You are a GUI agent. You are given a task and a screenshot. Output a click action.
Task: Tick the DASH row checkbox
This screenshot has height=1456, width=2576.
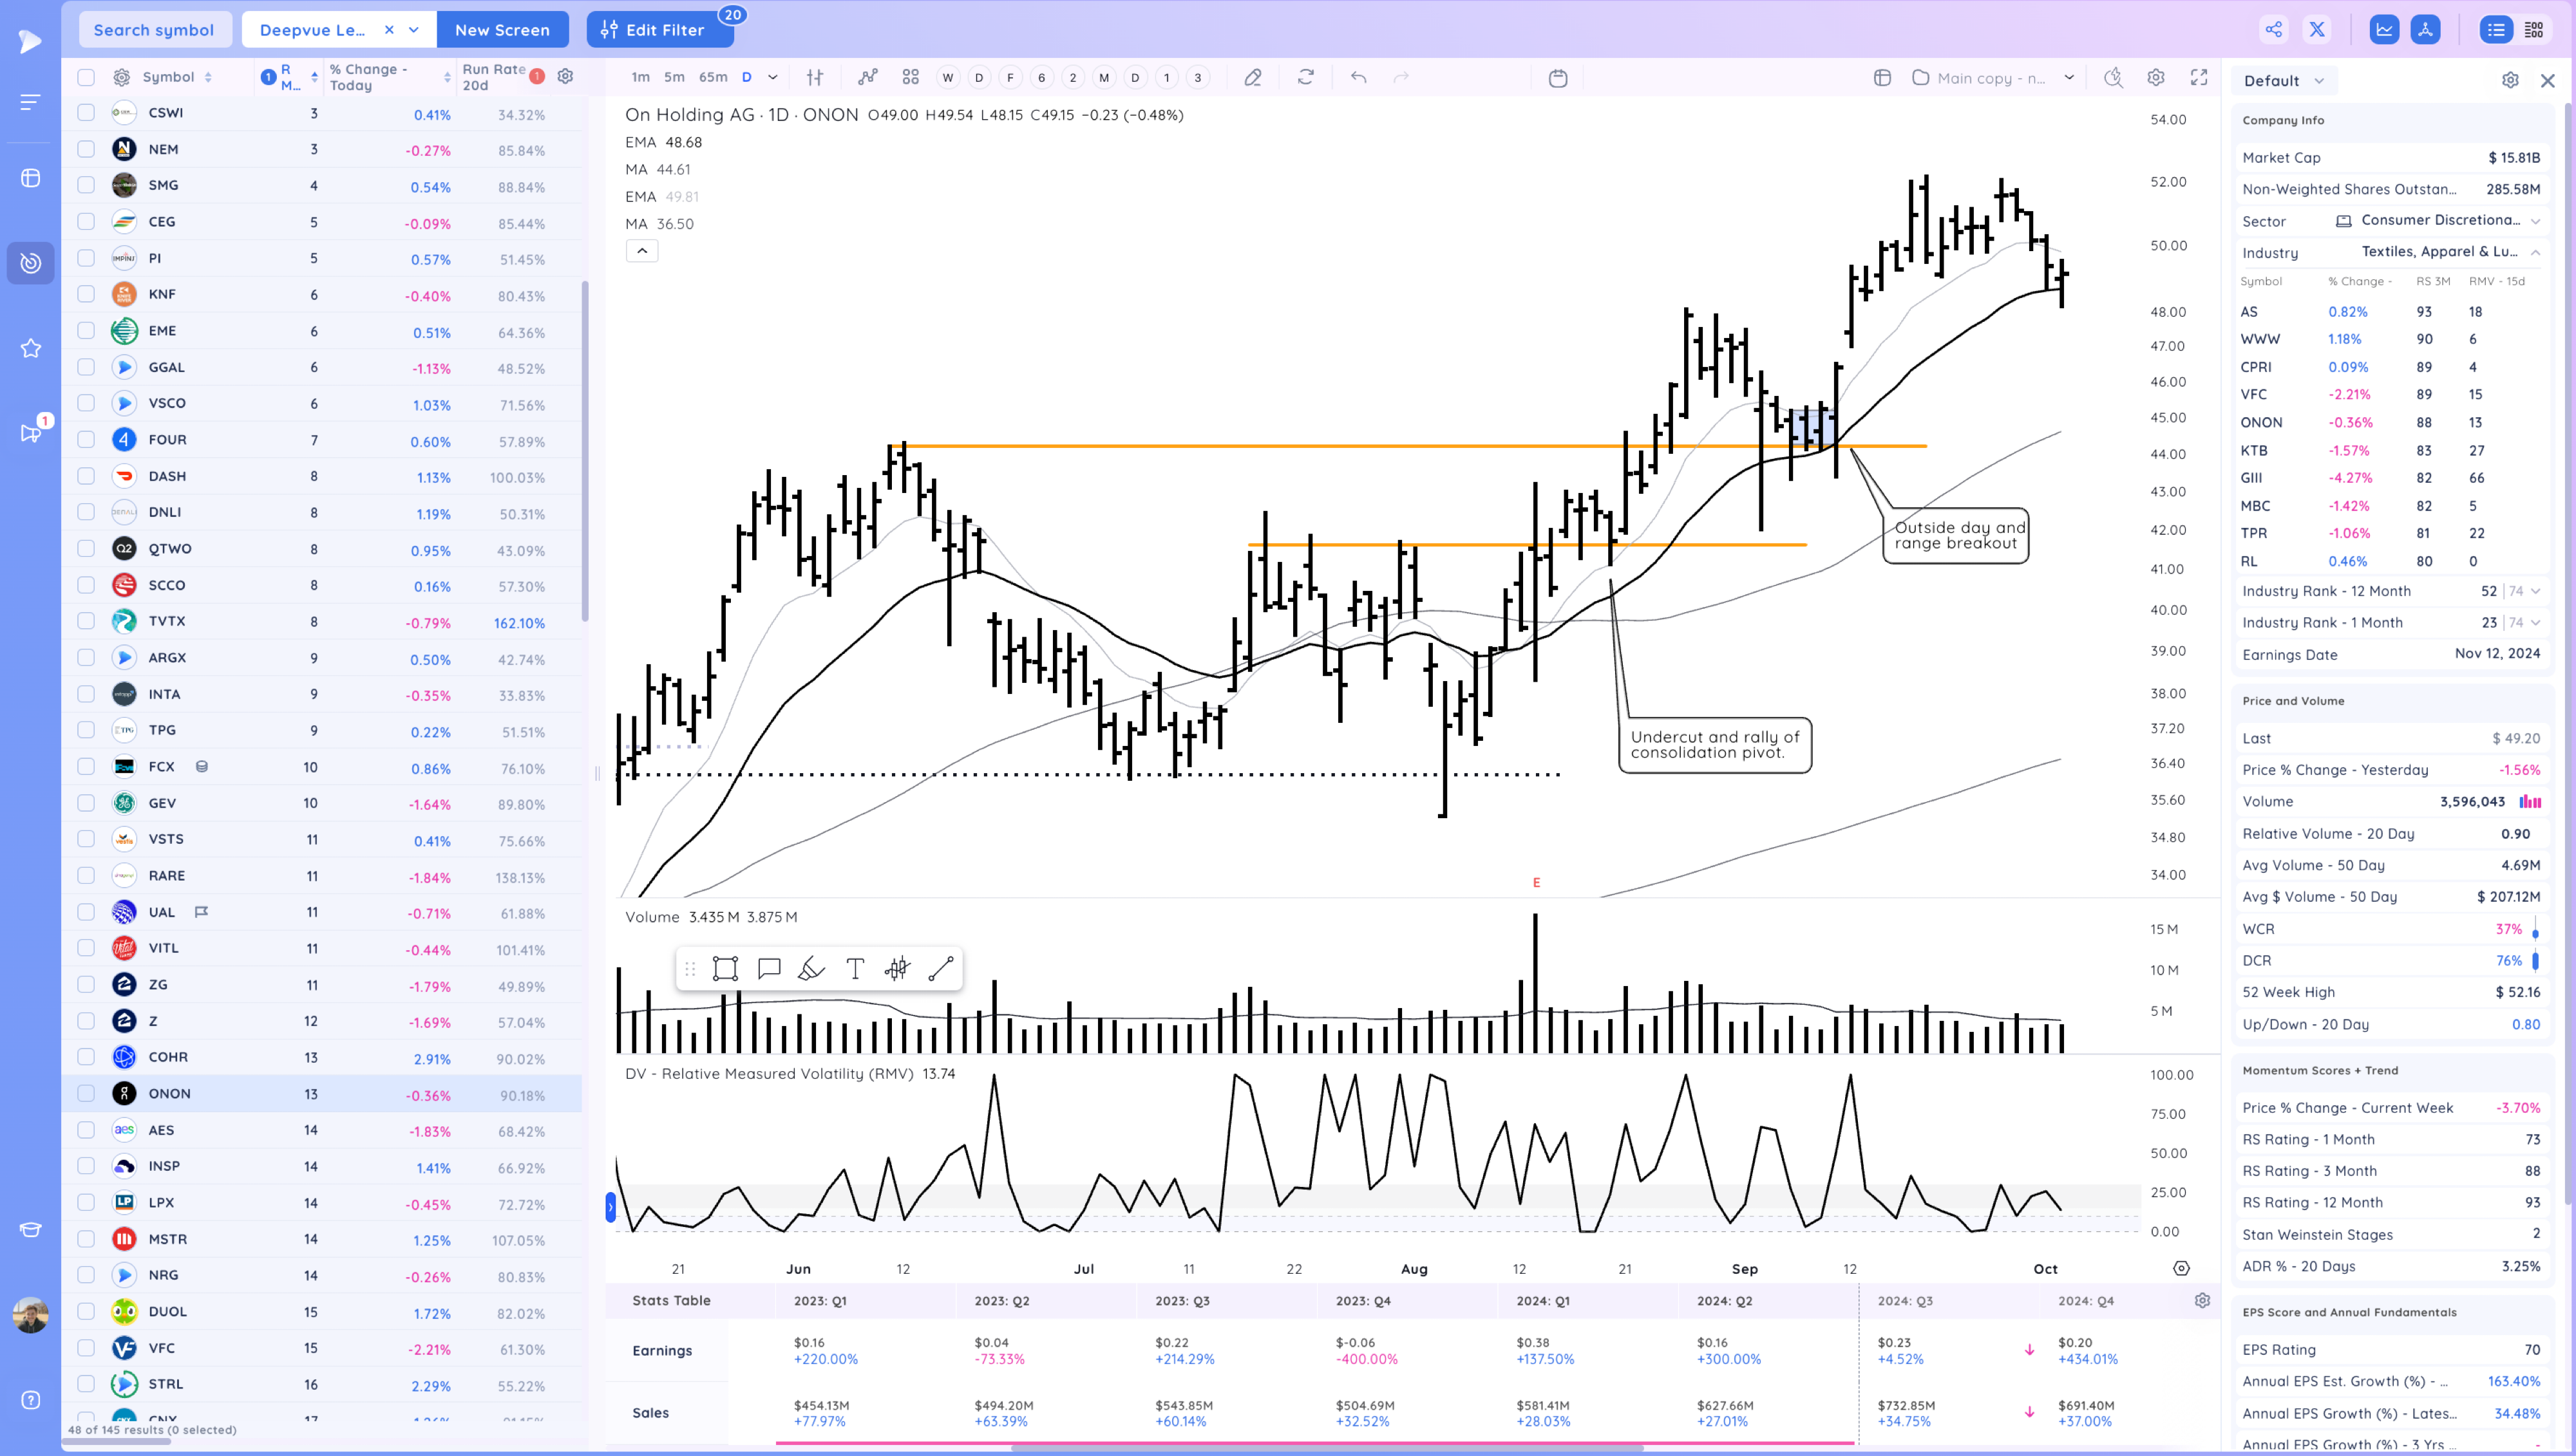(x=86, y=476)
